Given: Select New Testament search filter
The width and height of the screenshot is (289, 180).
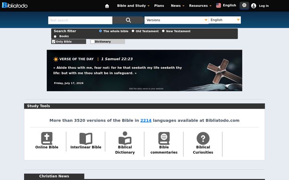Looking at the screenshot, I should click(x=163, y=31).
